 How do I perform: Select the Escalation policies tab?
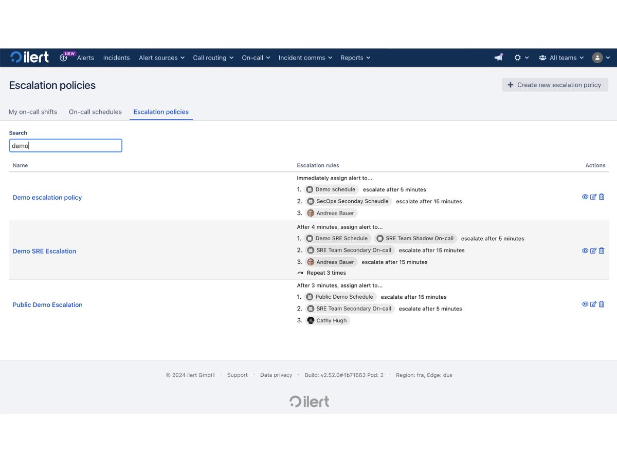click(x=161, y=111)
